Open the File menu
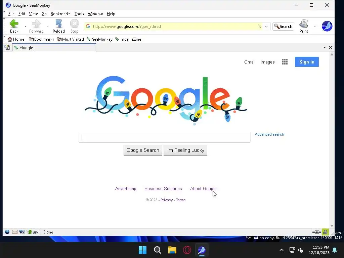Viewport: 344px width, 258px height. [x=11, y=13]
